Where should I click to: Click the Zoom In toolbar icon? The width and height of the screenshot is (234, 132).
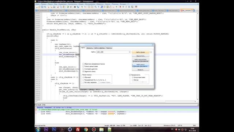click(82, 7)
